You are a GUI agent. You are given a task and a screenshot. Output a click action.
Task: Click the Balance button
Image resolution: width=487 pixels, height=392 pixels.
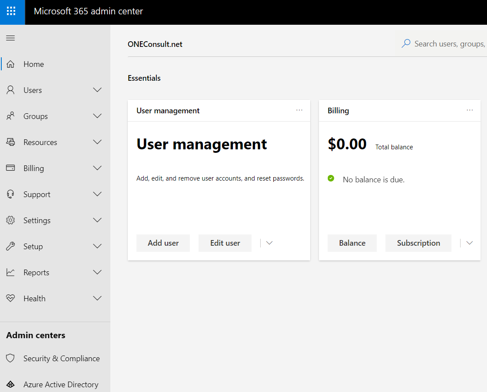point(352,243)
